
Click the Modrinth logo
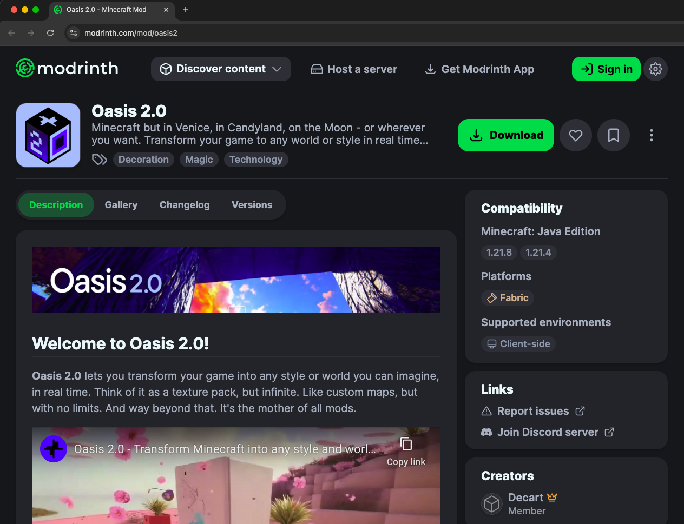[x=67, y=68]
